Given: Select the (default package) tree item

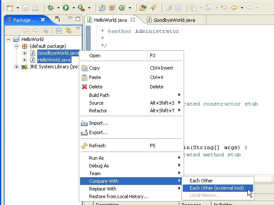Looking at the screenshot, I should 48,46.
